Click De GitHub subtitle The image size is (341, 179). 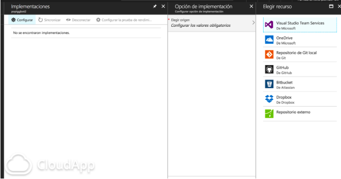284,73
